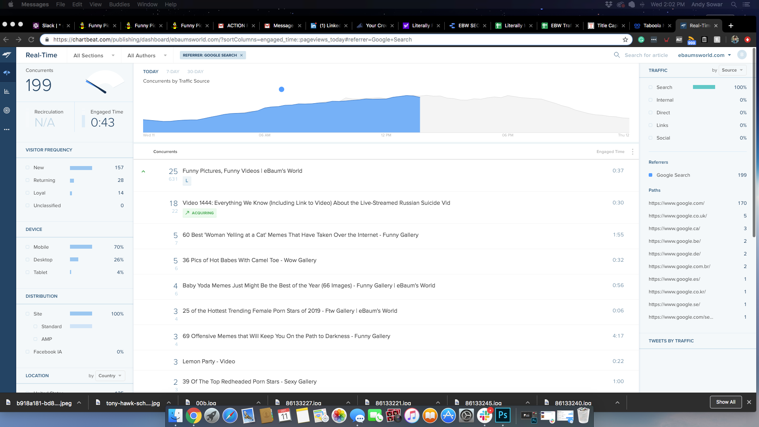Open the Lemon Party - Video article

point(209,361)
